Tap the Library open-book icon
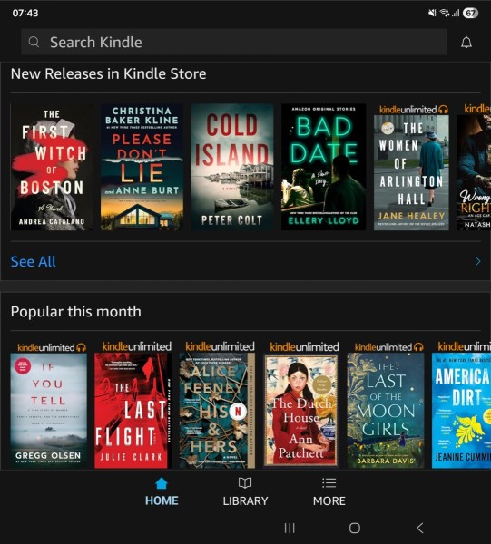491x544 pixels. tap(245, 483)
